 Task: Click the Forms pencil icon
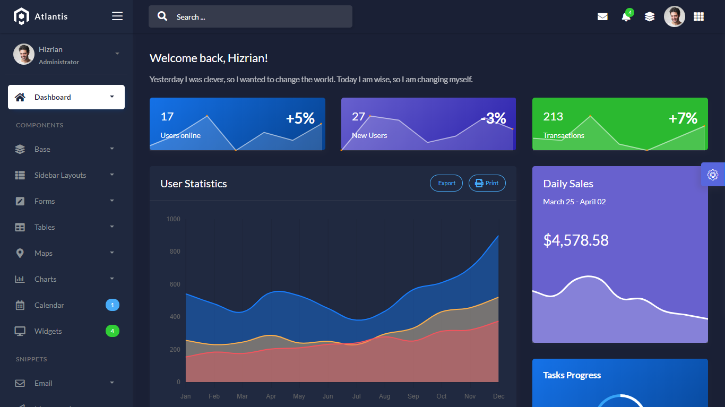(x=20, y=201)
